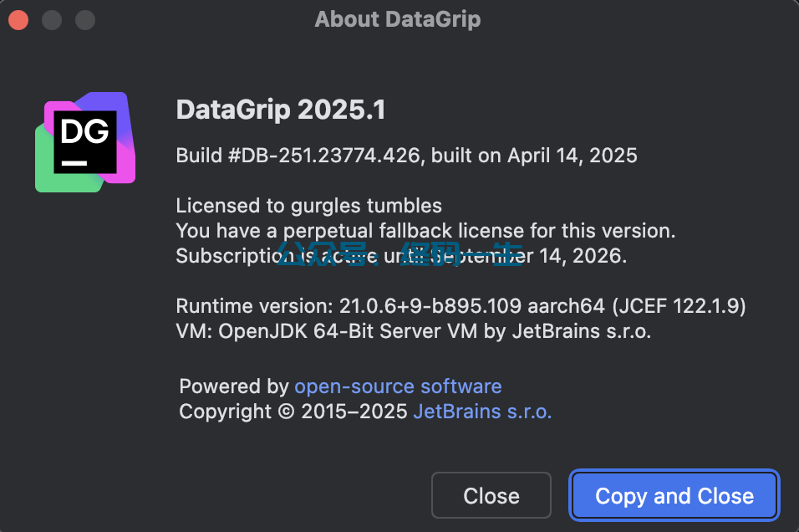799x532 pixels.
Task: Follow the JetBrains s.r.o. copyright link
Action: pos(482,412)
